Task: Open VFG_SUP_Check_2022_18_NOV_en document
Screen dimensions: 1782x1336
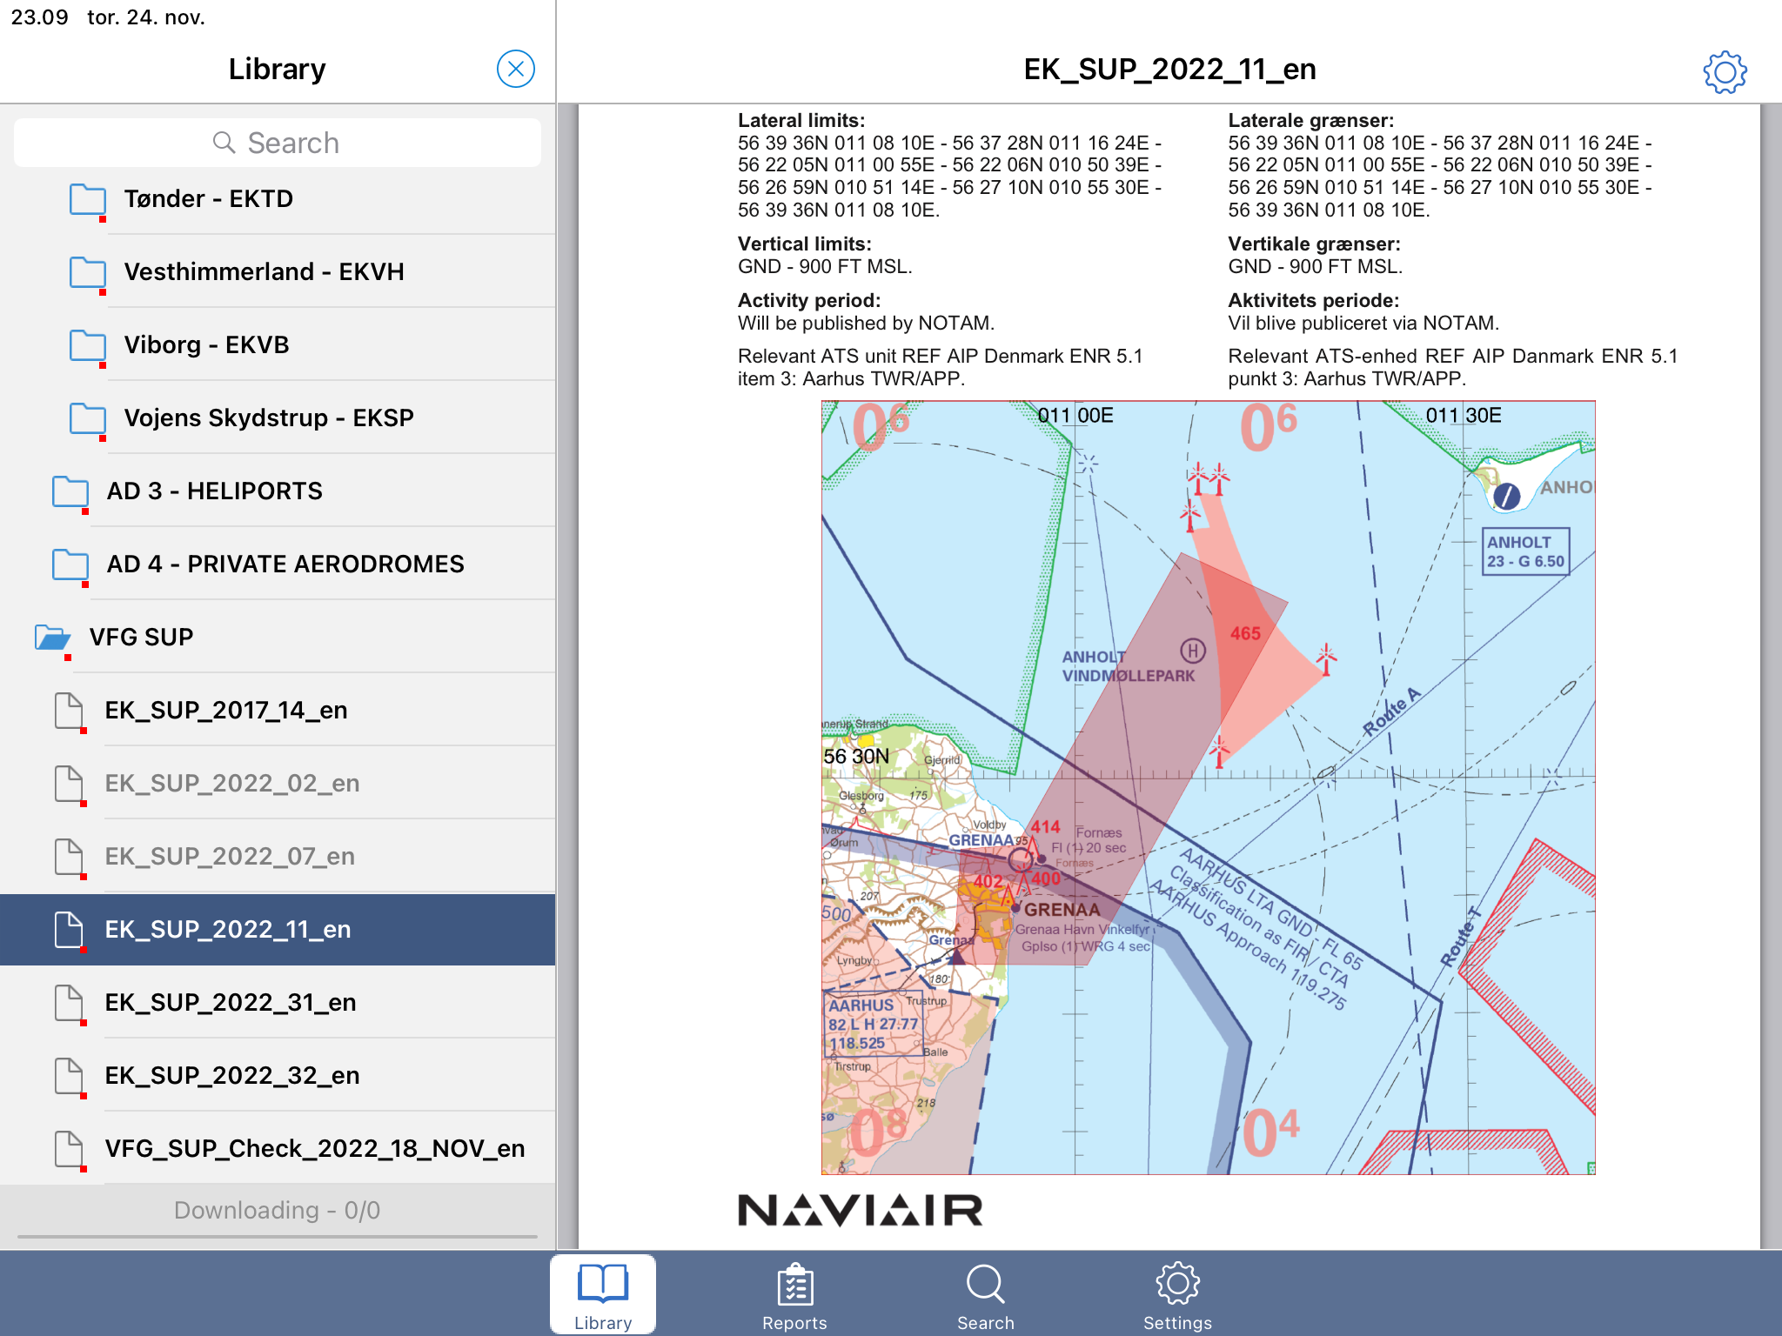Action: (x=278, y=1148)
